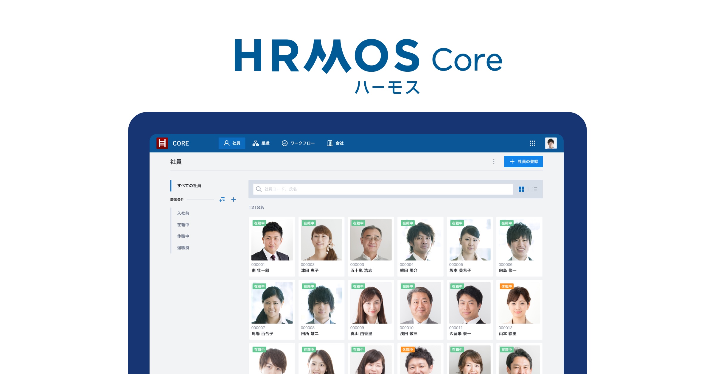Switch to grid card view
Image resolution: width=715 pixels, height=374 pixels.
tap(521, 189)
